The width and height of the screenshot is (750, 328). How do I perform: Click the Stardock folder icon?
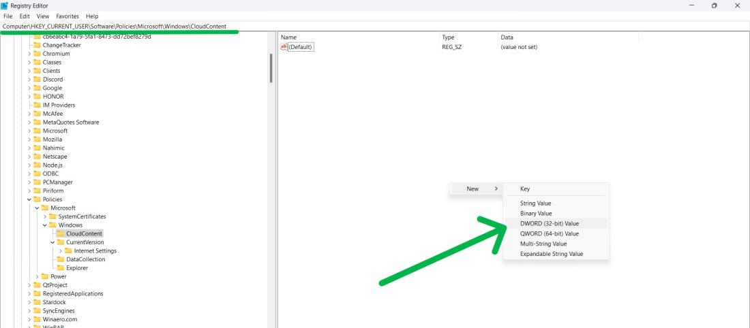coord(37,303)
